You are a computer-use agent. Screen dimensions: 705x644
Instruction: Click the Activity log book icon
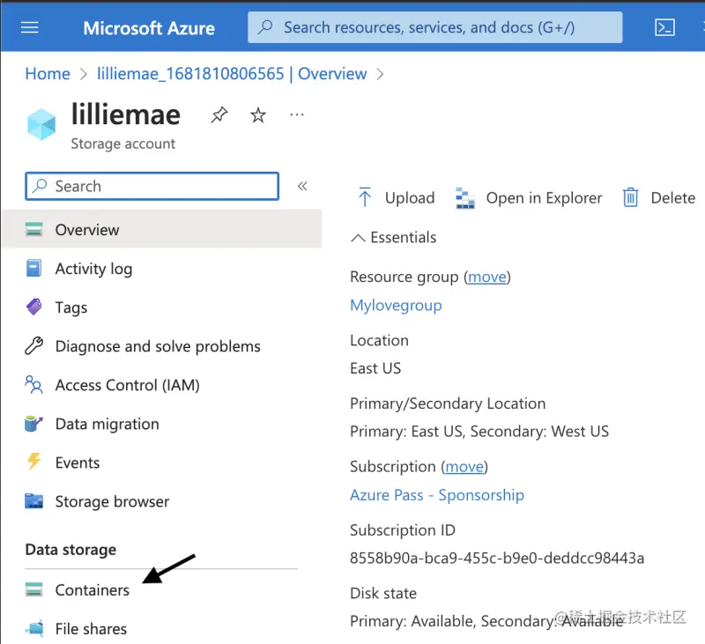[33, 269]
